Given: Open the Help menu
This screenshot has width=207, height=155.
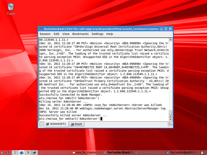Looking at the screenshot, I should click(110, 34).
